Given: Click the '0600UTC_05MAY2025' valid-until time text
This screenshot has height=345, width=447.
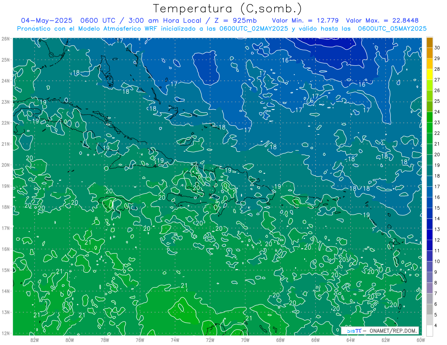Looking at the screenshot, I should point(392,29).
